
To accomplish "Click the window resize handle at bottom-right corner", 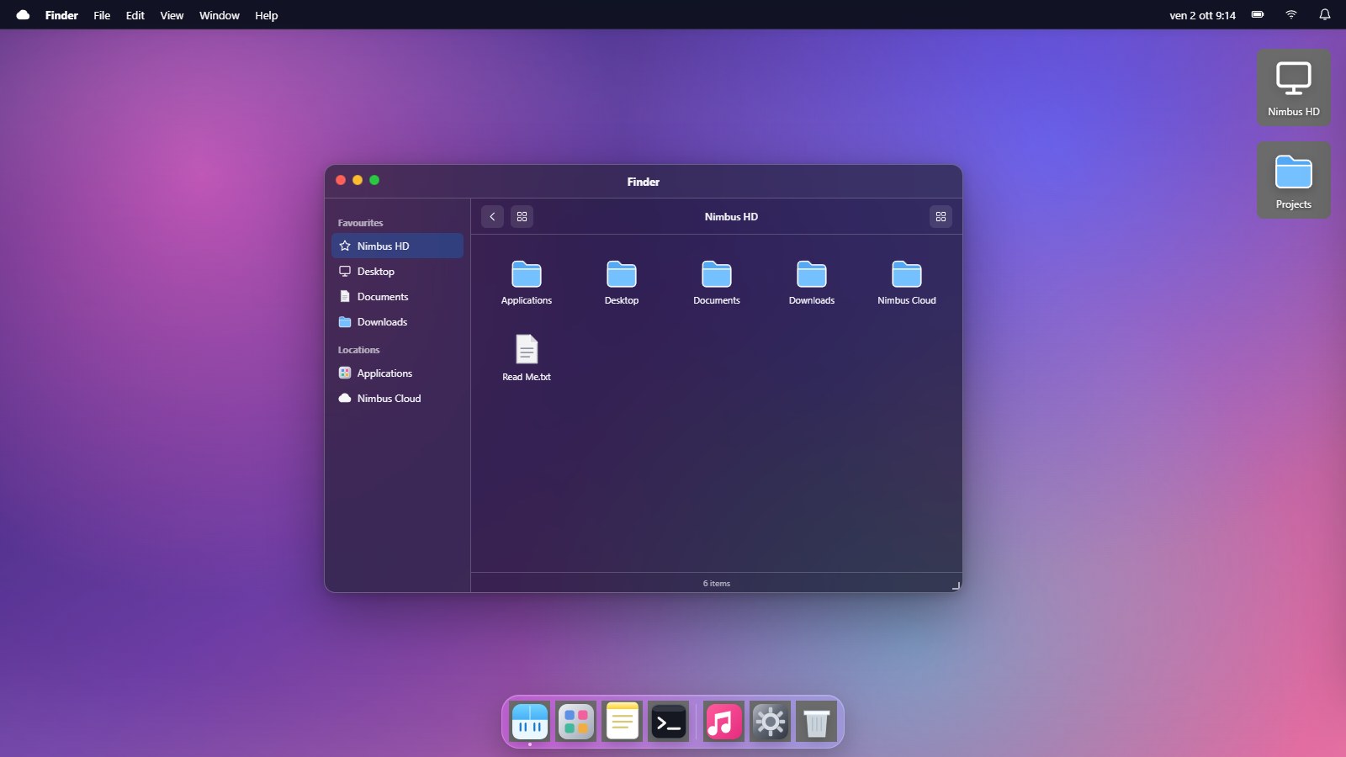I will [956, 585].
